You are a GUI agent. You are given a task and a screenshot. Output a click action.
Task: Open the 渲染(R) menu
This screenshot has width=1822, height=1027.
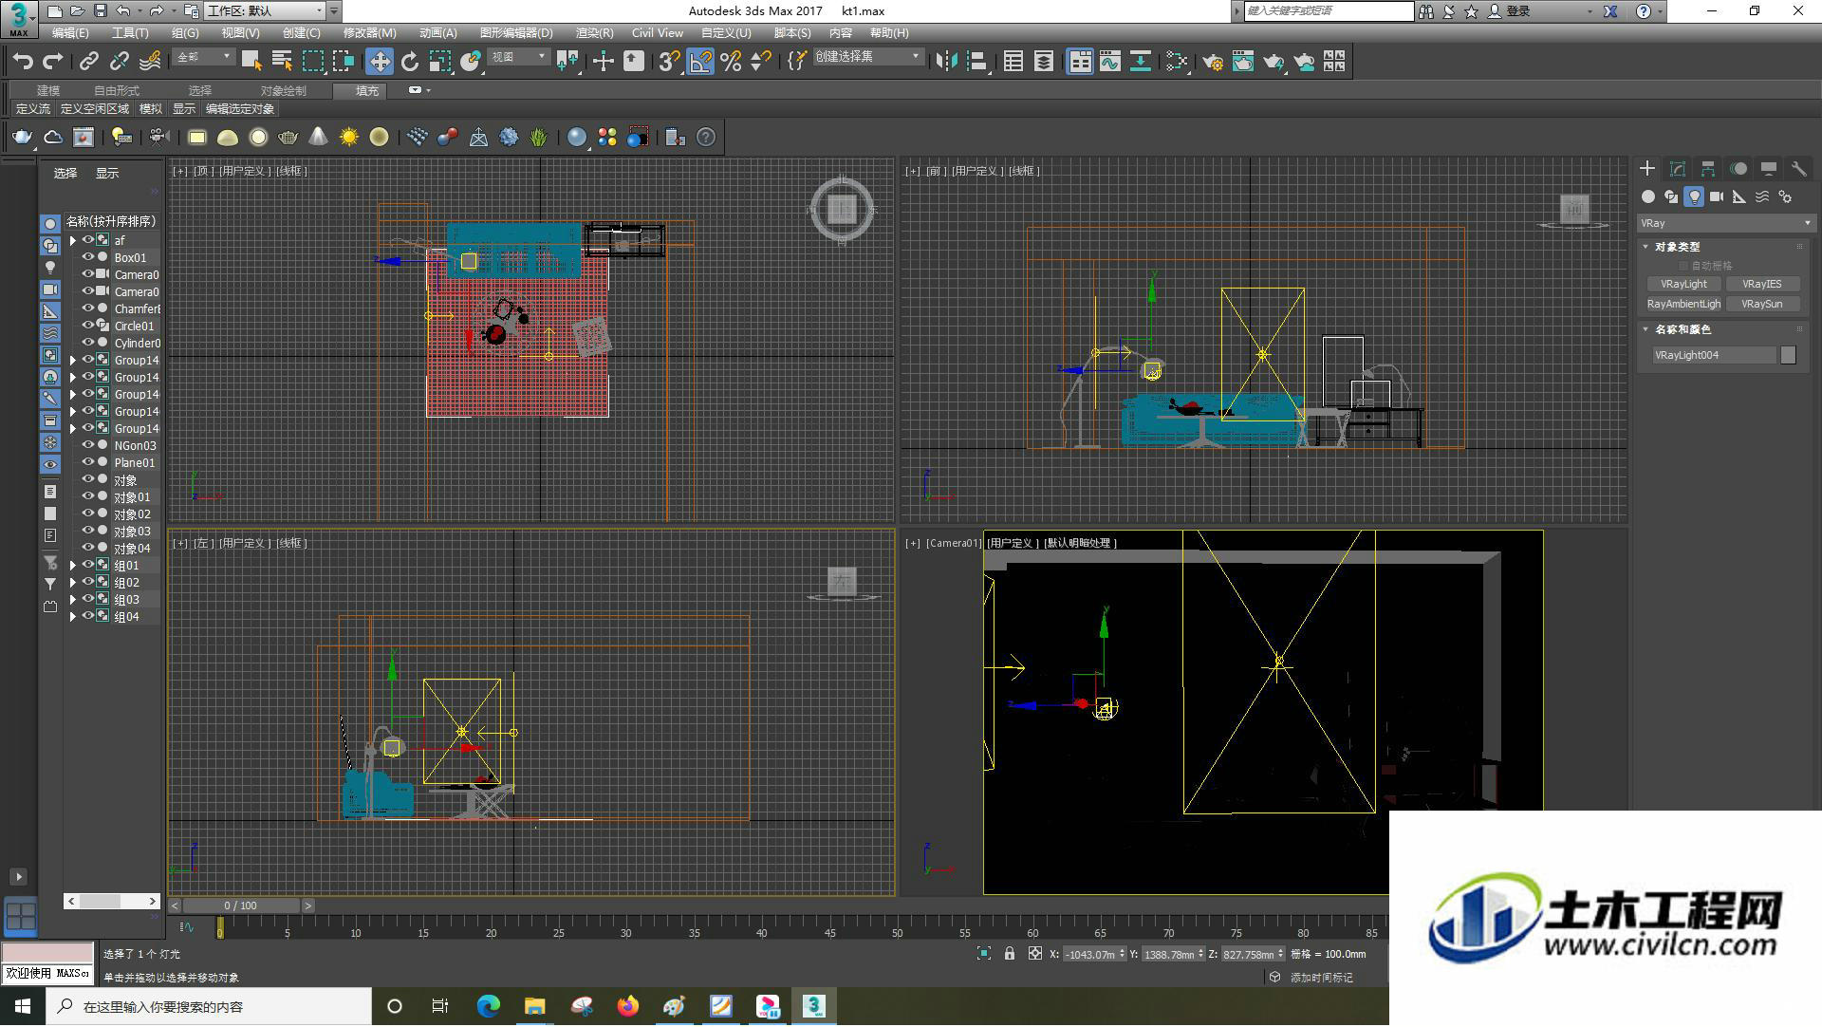(594, 33)
